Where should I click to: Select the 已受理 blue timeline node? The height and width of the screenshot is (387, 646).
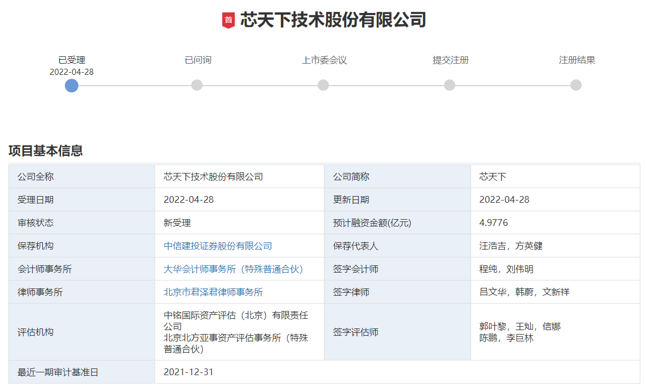(72, 86)
